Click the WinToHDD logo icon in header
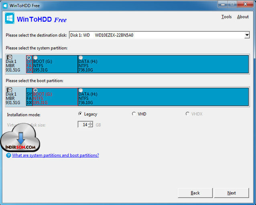The height and width of the screenshot is (205, 256). coord(10,18)
